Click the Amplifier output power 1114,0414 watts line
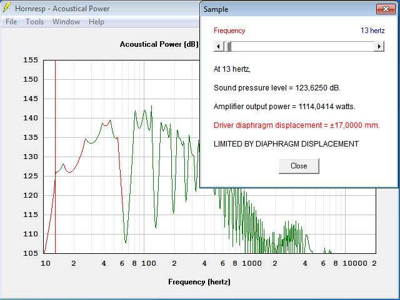 (x=284, y=107)
